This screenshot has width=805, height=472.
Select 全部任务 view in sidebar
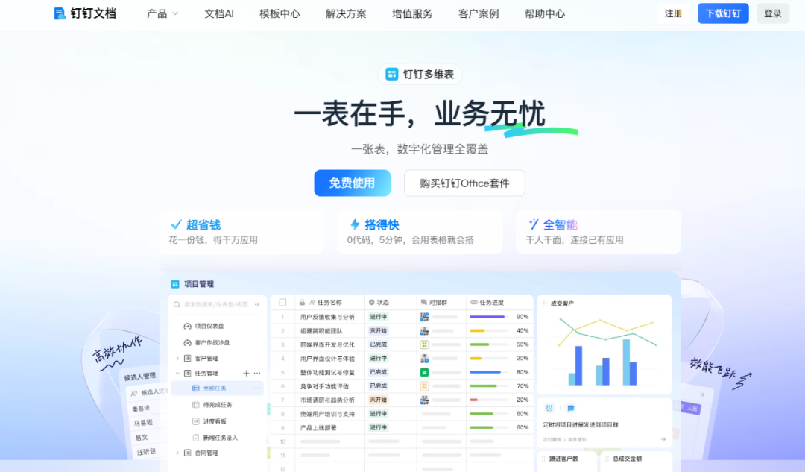[217, 388]
